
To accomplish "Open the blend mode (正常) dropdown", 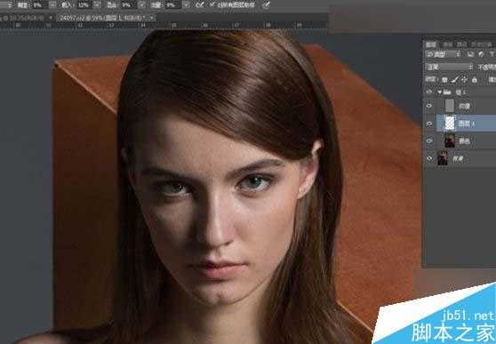I will click(x=449, y=67).
